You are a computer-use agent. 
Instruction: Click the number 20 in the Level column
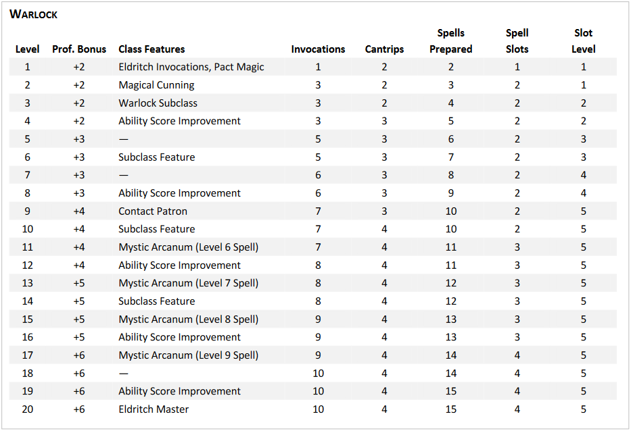27,409
